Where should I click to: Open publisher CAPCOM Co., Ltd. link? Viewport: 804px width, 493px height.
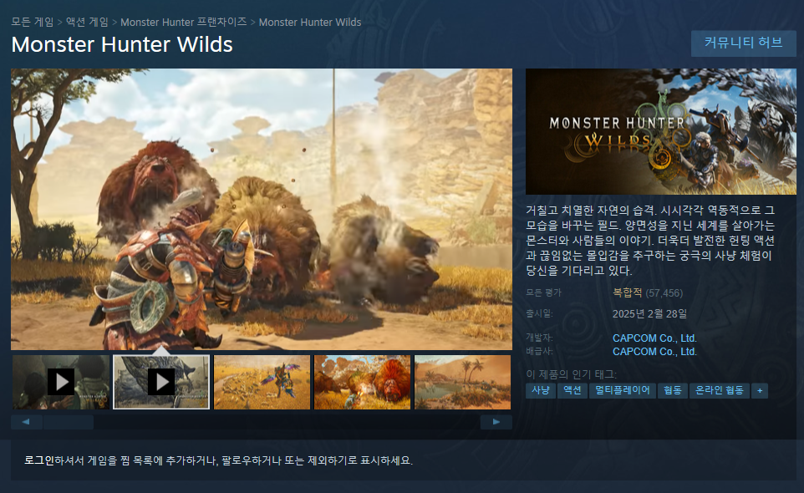[x=654, y=352]
